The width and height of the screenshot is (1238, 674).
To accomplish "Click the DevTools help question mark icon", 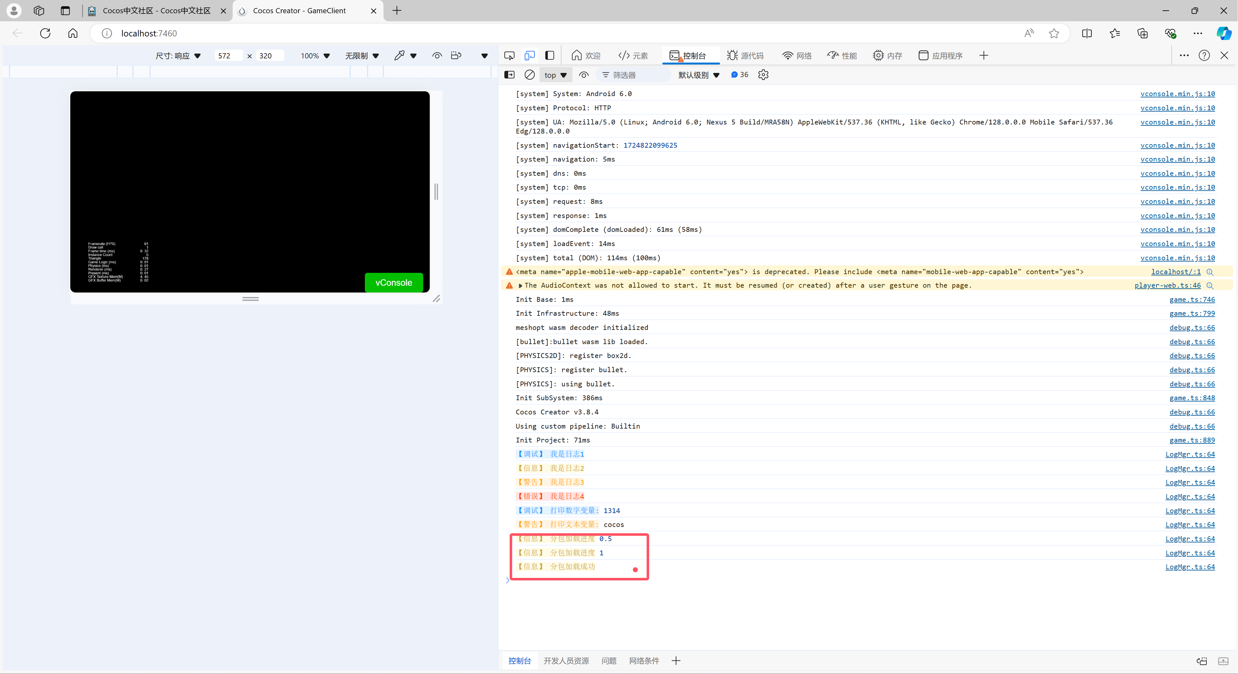I will click(1204, 55).
